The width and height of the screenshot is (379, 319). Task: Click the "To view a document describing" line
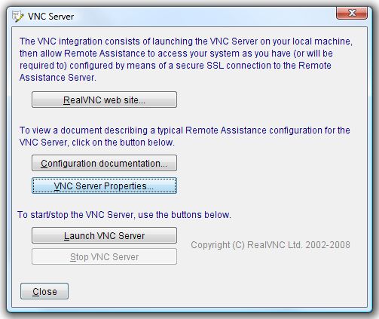point(185,130)
